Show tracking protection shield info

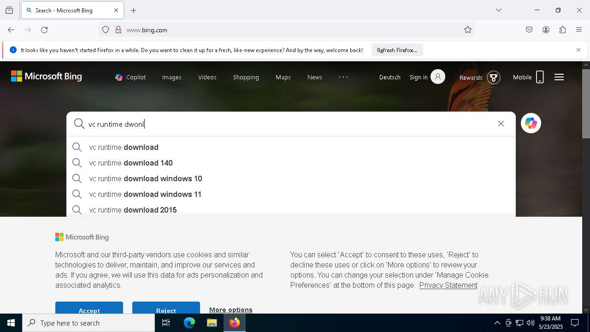tap(106, 30)
